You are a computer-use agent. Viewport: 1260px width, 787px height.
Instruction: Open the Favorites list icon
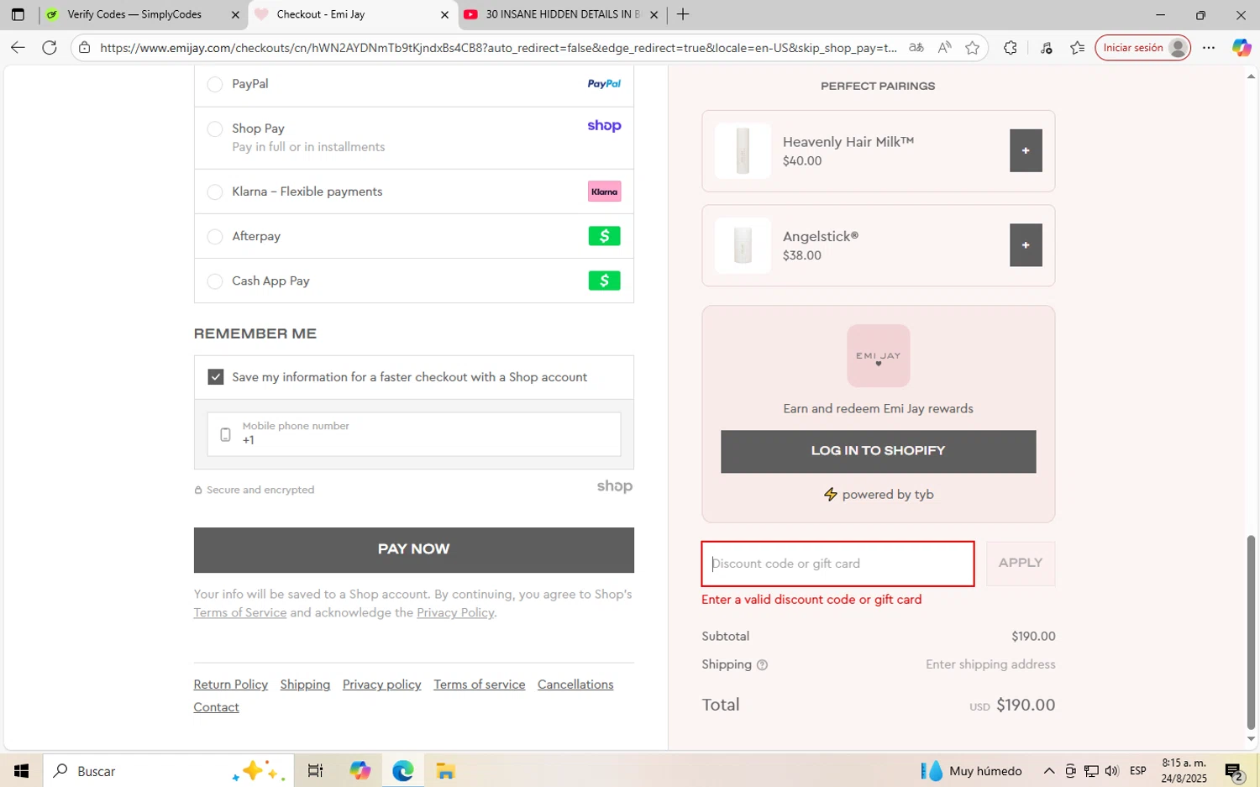click(x=1078, y=48)
